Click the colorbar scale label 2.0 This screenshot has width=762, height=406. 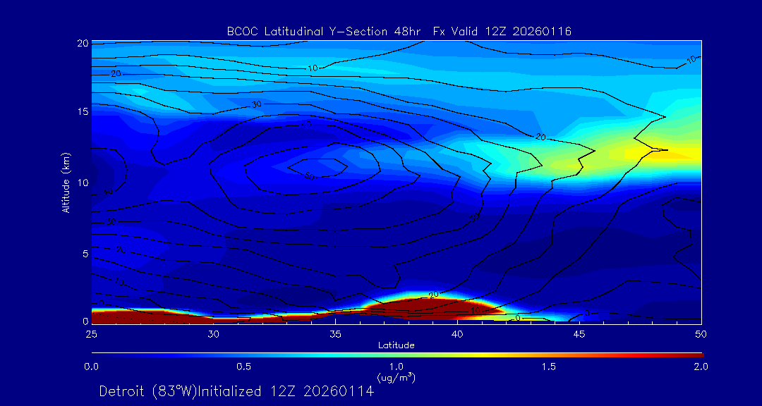click(x=700, y=367)
